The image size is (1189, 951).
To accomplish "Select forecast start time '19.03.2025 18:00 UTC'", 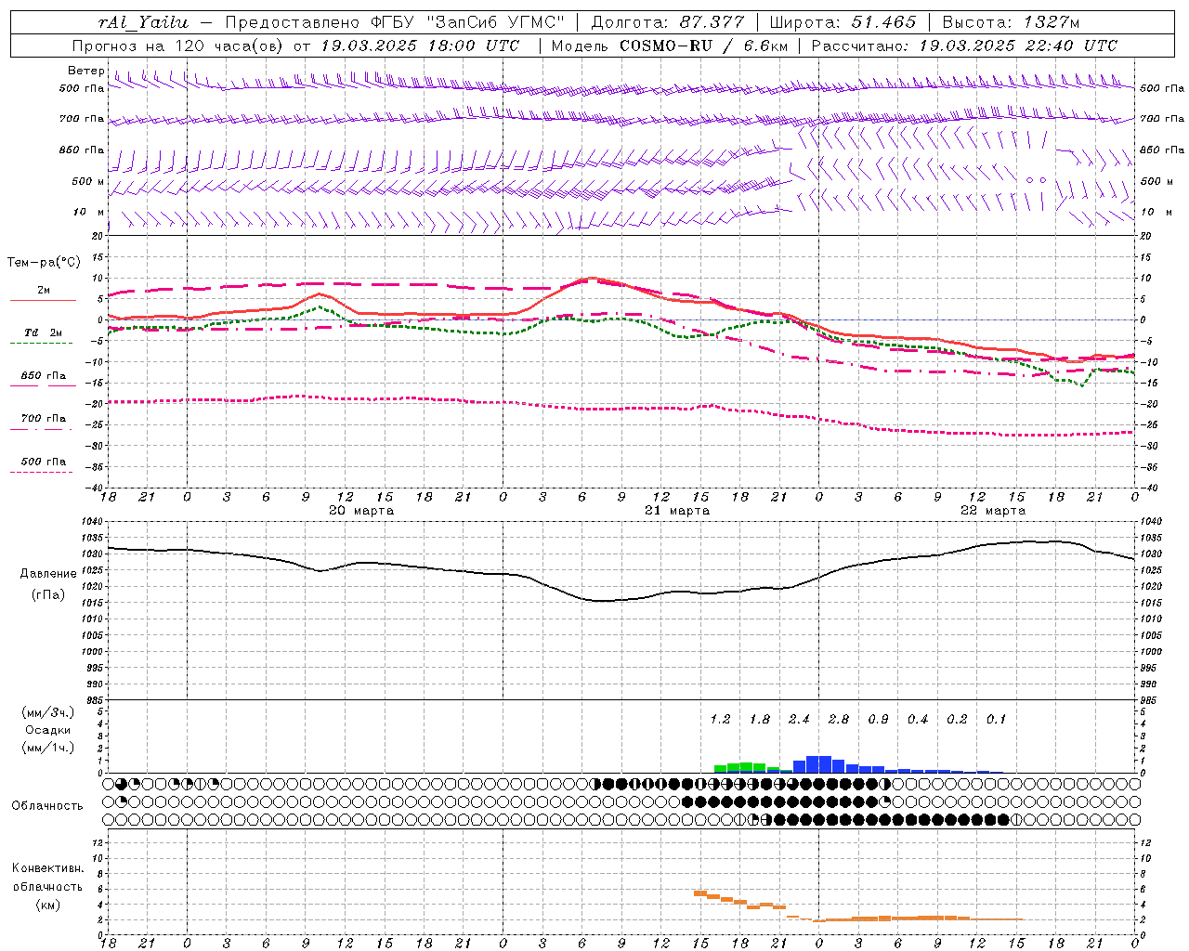I will pyautogui.click(x=420, y=46).
